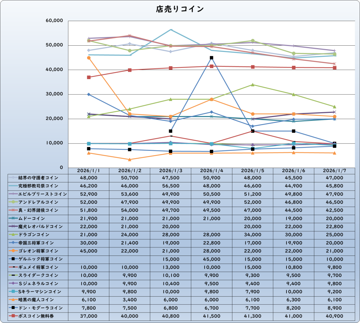Click the 34,000 cell in the ドラゴンコイン row
Screen dimensions: 360x323
click(252, 234)
